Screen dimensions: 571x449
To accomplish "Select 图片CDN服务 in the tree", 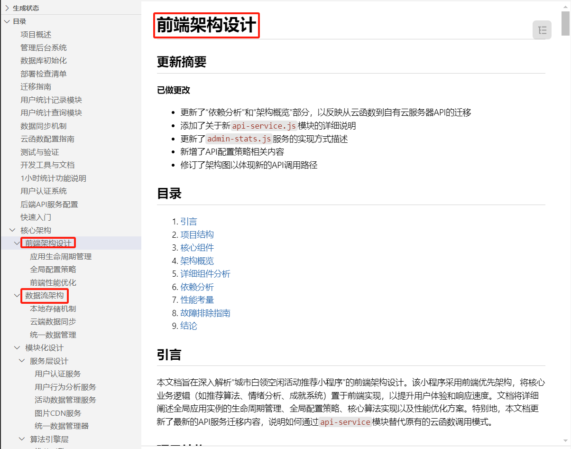I will pyautogui.click(x=58, y=413).
